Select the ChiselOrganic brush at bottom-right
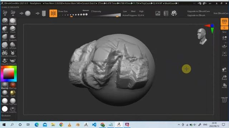Viewport: 229px width, 128px height. point(13,62)
